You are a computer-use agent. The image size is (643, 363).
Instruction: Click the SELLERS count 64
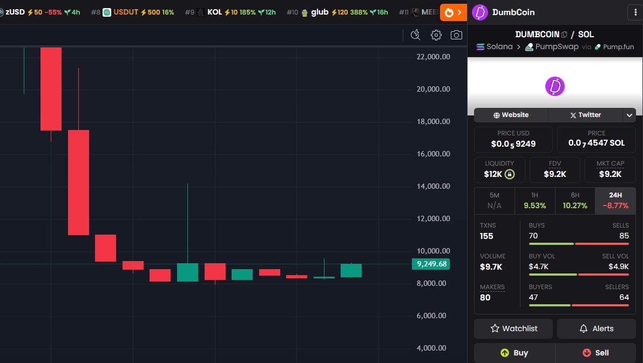624,297
